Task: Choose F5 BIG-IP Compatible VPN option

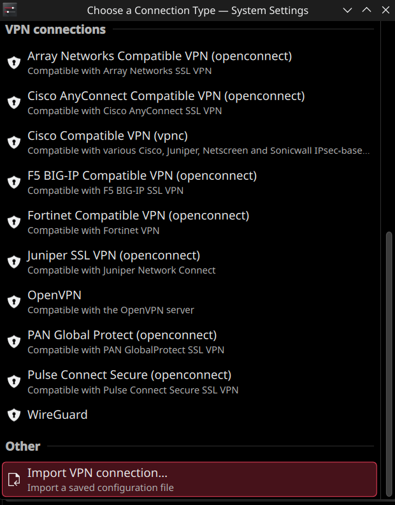Action: (141, 175)
